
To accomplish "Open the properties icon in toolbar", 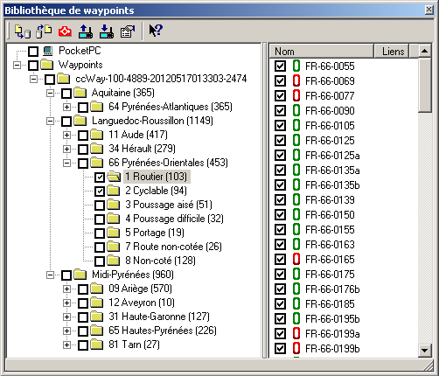I will (128, 31).
